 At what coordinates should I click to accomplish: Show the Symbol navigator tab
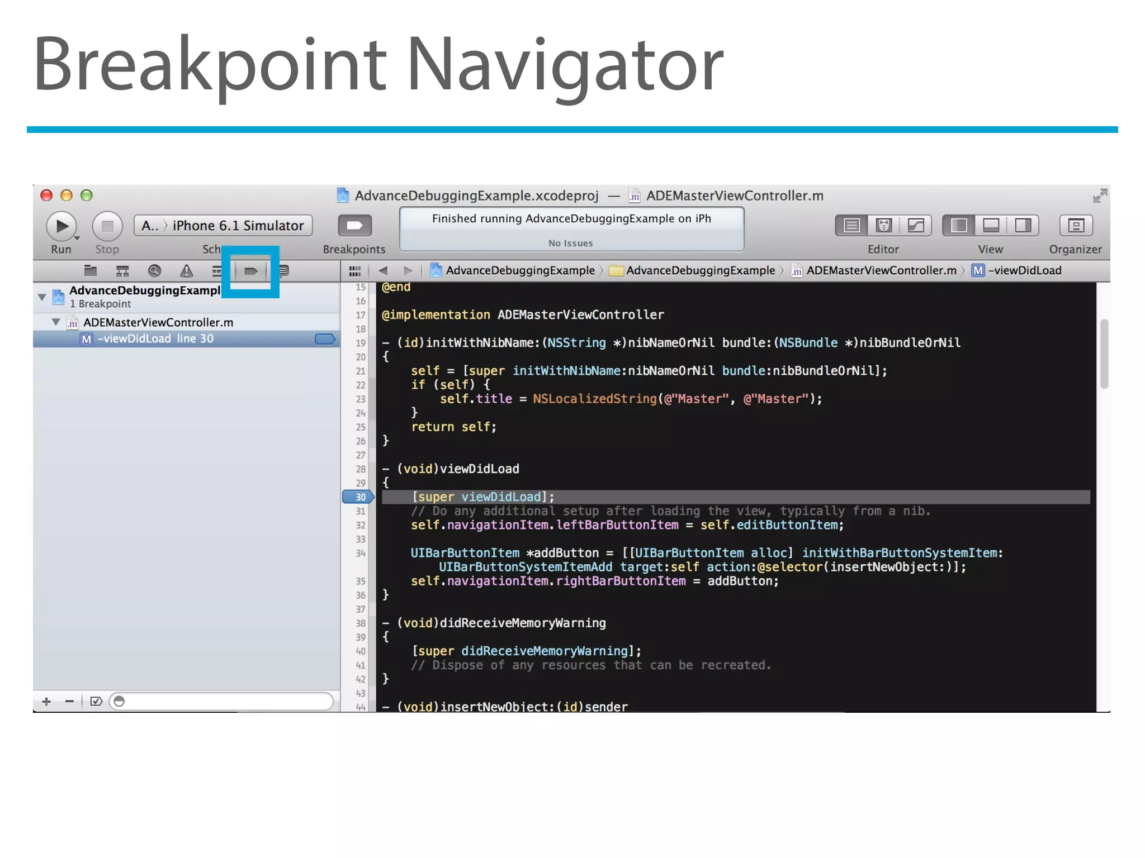tap(122, 271)
